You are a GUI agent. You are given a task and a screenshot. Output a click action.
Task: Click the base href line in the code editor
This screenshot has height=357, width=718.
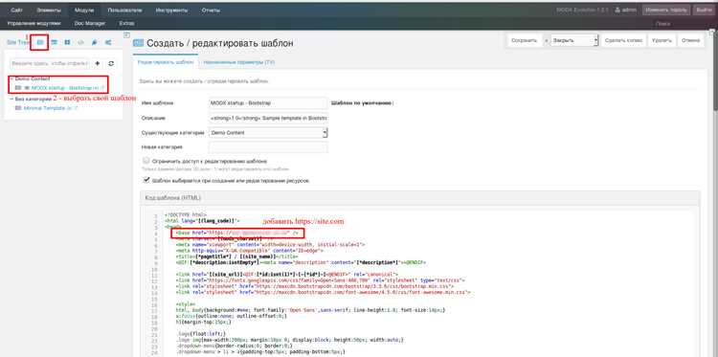(x=237, y=233)
